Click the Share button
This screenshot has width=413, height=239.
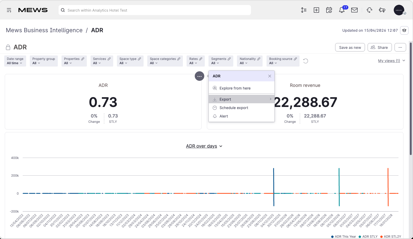379,48
